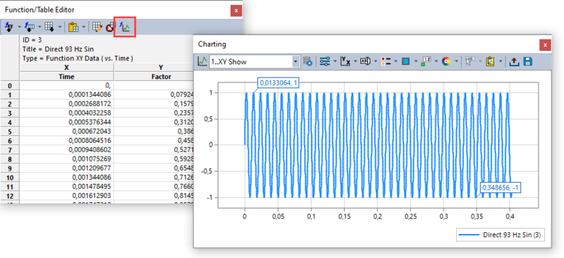The image size is (564, 258).
Task: Select row header 5 in the table
Action: 10,132
